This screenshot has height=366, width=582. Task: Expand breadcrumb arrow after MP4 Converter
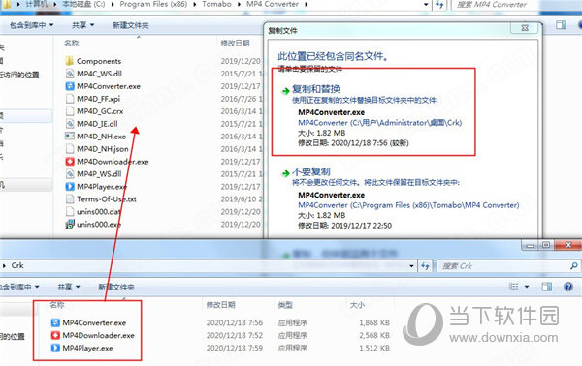point(306,5)
